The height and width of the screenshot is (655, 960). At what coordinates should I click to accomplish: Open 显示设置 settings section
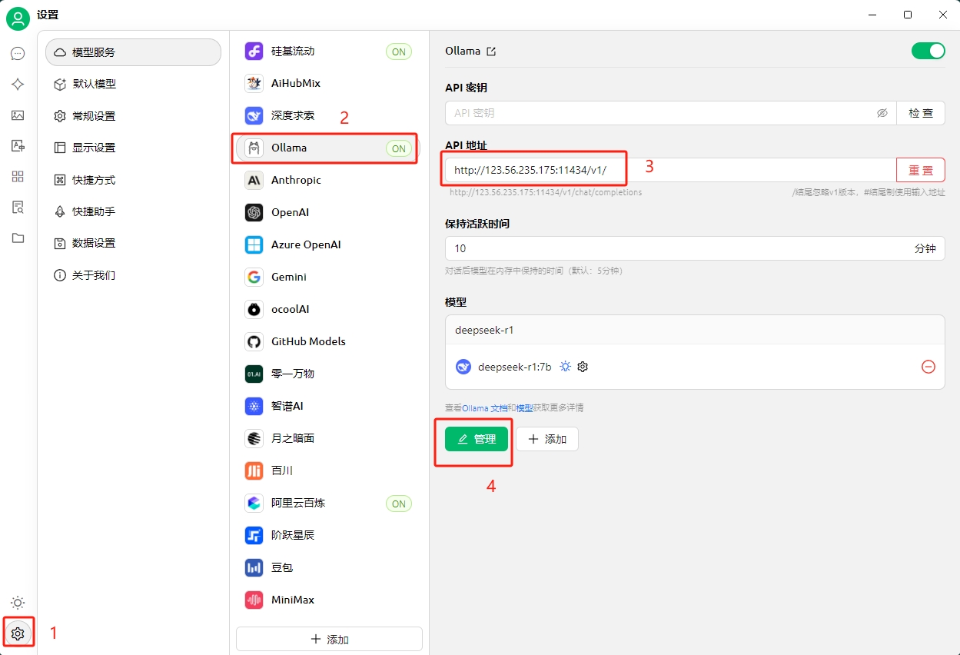[134, 148]
